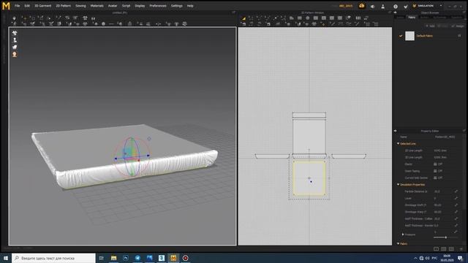The width and height of the screenshot is (468, 263).
Task: Click the Assign button in Object Browser
Action: click(x=458, y=26)
